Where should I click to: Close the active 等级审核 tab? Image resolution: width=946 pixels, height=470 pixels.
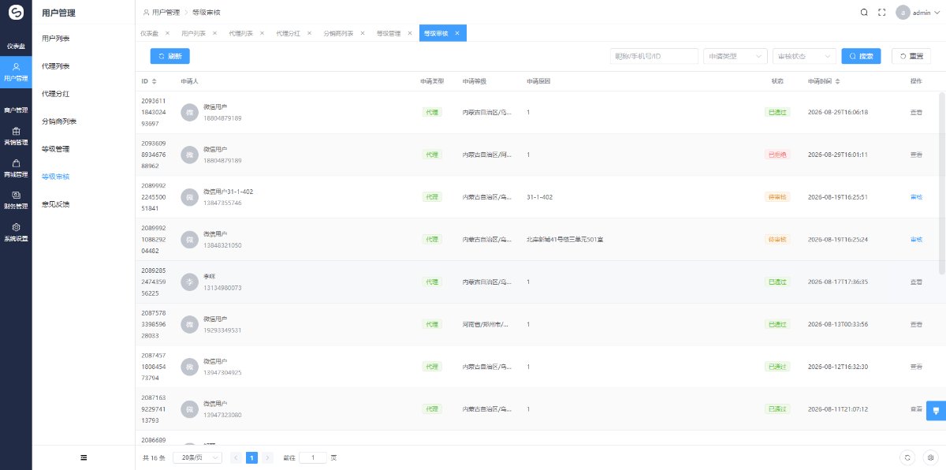(x=457, y=33)
